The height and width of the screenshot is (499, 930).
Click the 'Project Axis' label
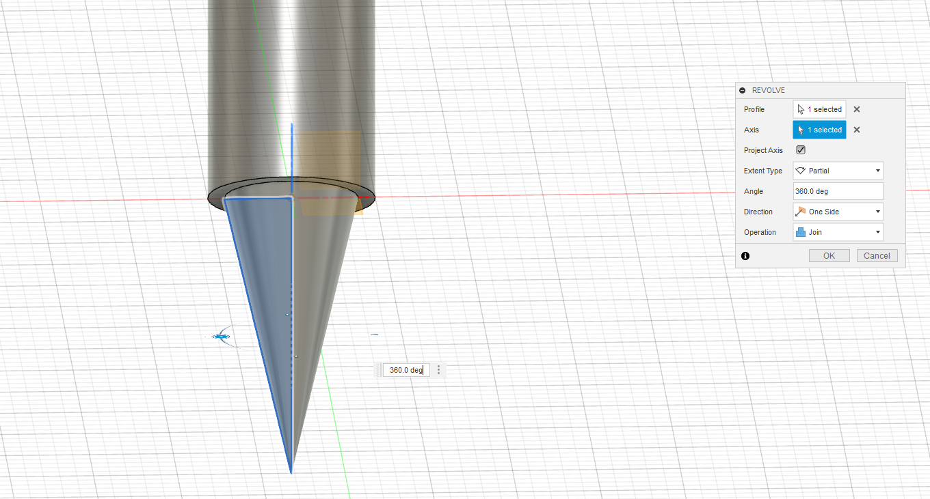(763, 150)
